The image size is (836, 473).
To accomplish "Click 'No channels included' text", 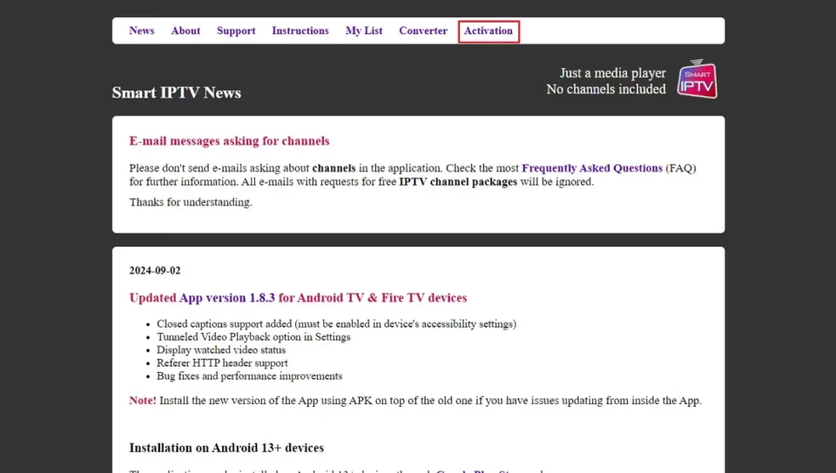I will [x=606, y=89].
